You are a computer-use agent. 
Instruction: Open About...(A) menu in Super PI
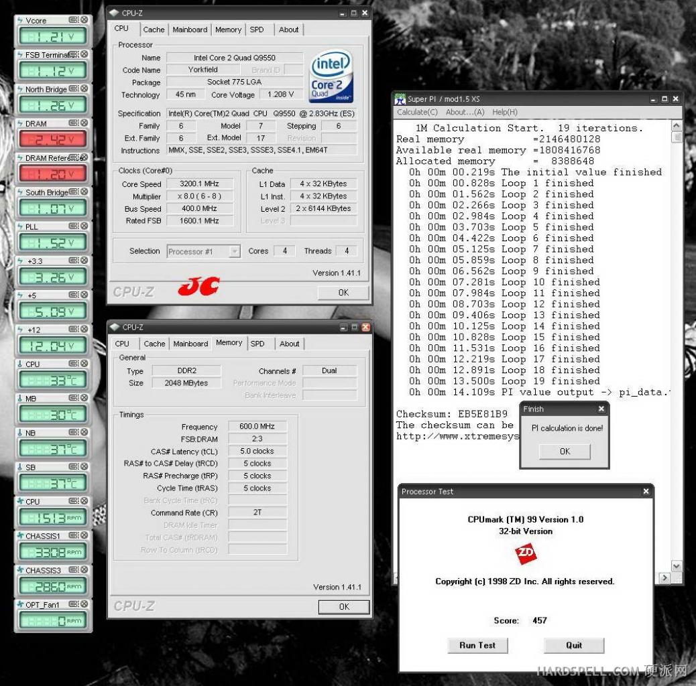465,112
